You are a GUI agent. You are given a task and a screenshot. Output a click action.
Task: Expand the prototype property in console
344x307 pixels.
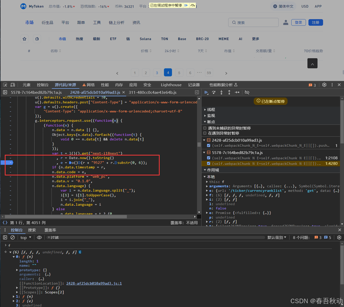tap(17, 270)
